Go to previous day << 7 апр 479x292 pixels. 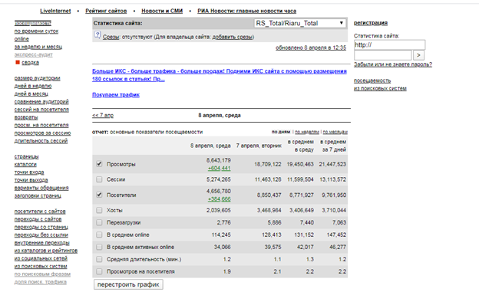(x=103, y=115)
